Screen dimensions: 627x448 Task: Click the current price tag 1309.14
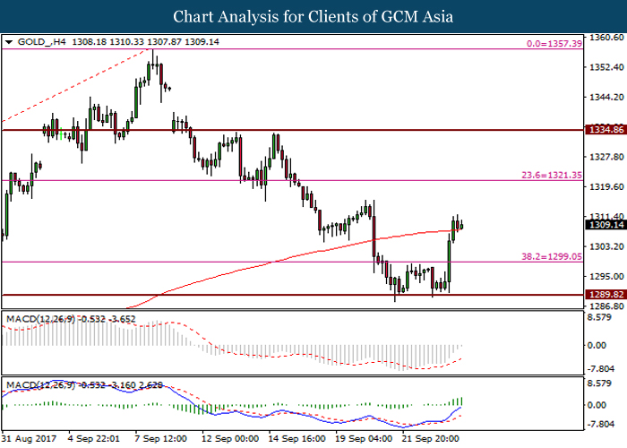pos(606,224)
